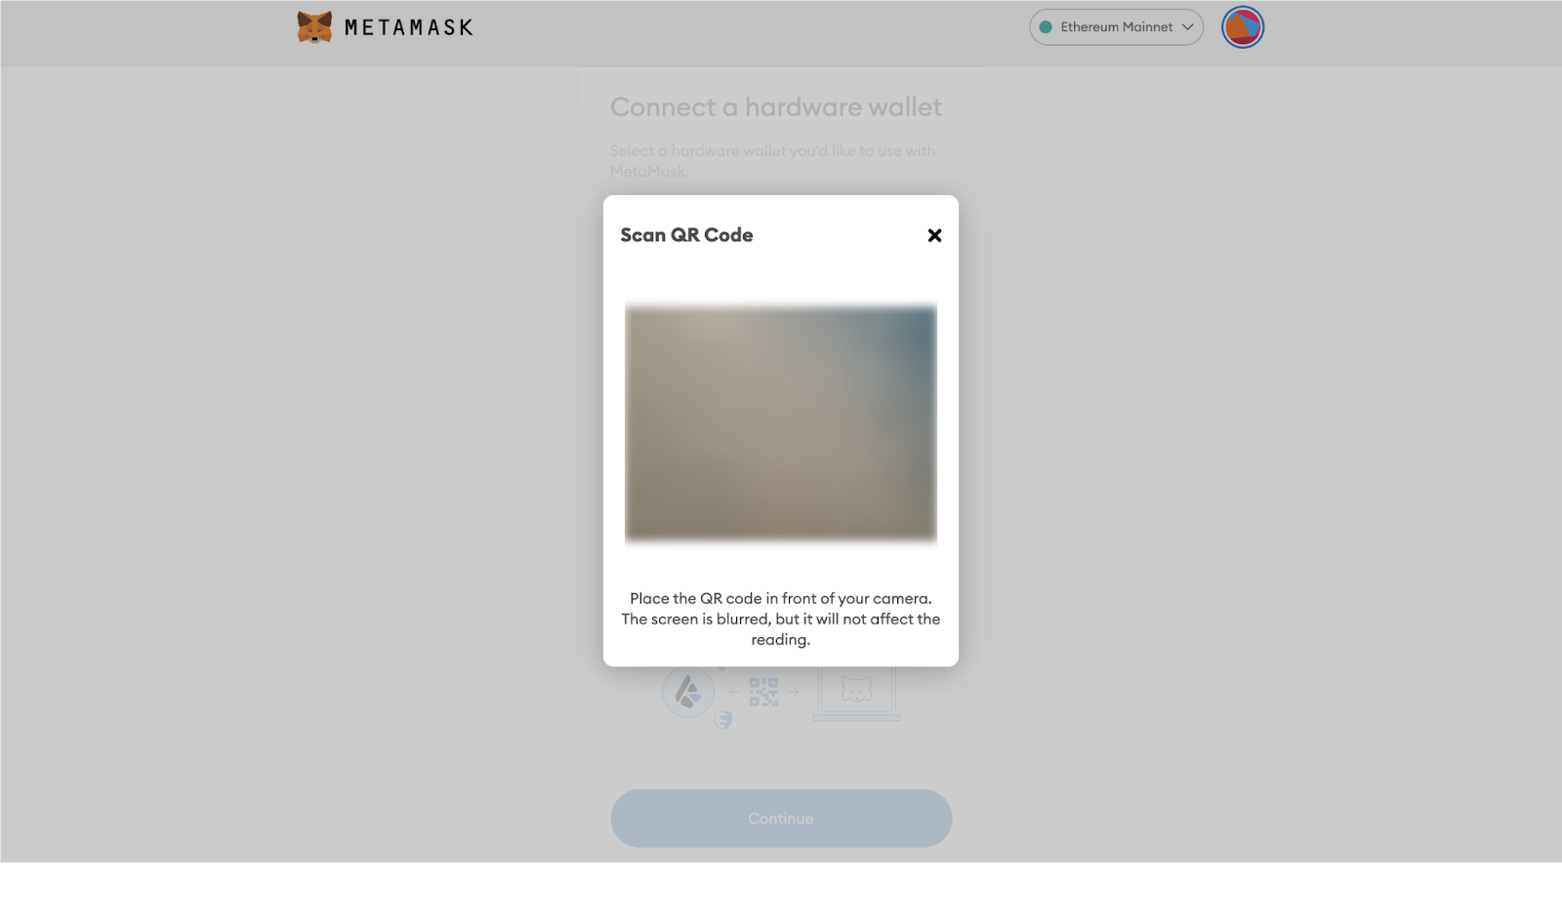Click the right arrow beside the QR icon
Screen dimensions: 1562x922
coord(794,692)
